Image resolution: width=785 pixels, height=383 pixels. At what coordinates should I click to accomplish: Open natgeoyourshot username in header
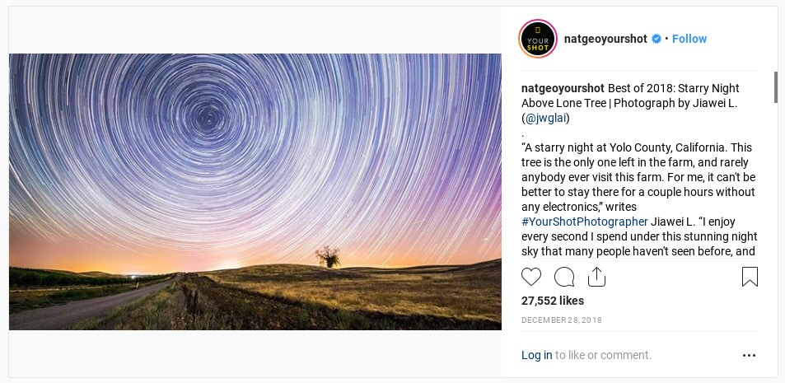[x=605, y=39]
